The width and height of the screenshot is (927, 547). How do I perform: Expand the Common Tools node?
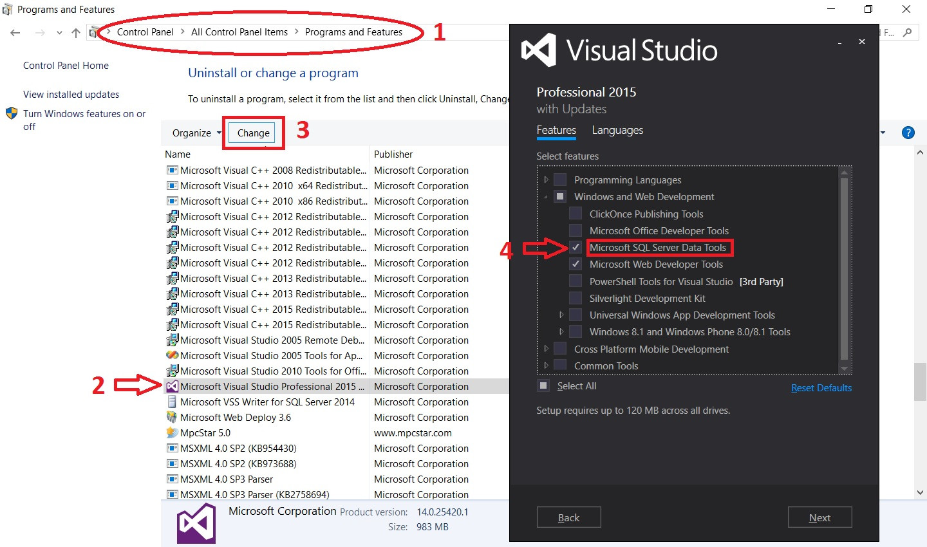click(546, 366)
